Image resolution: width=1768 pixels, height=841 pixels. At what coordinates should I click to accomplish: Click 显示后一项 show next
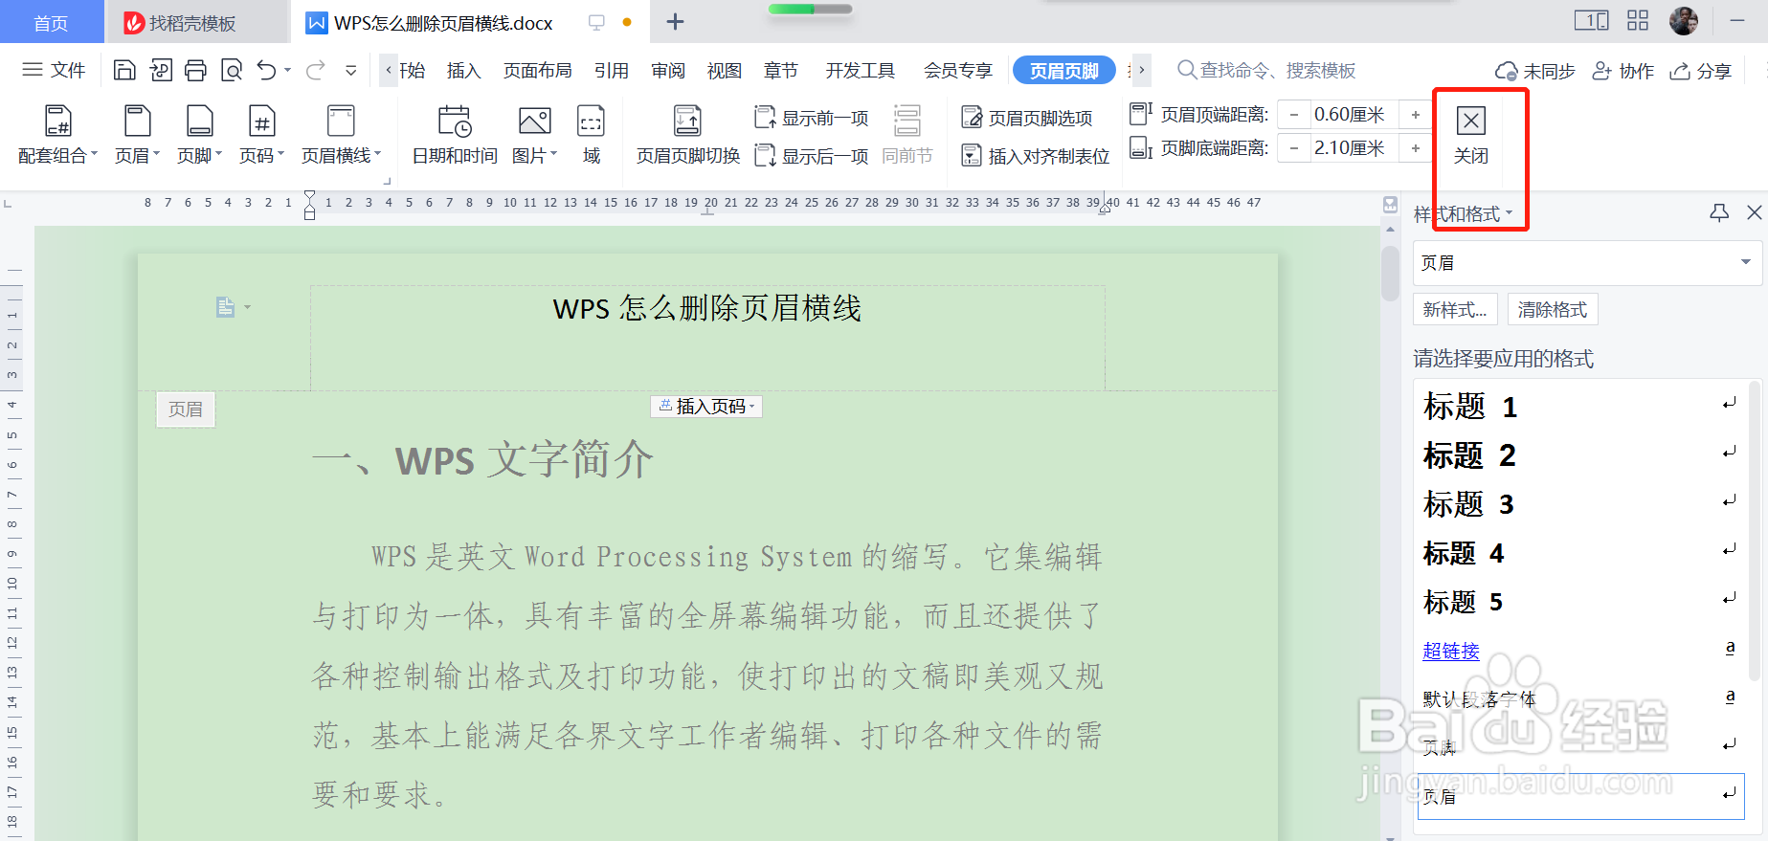pyautogui.click(x=812, y=155)
